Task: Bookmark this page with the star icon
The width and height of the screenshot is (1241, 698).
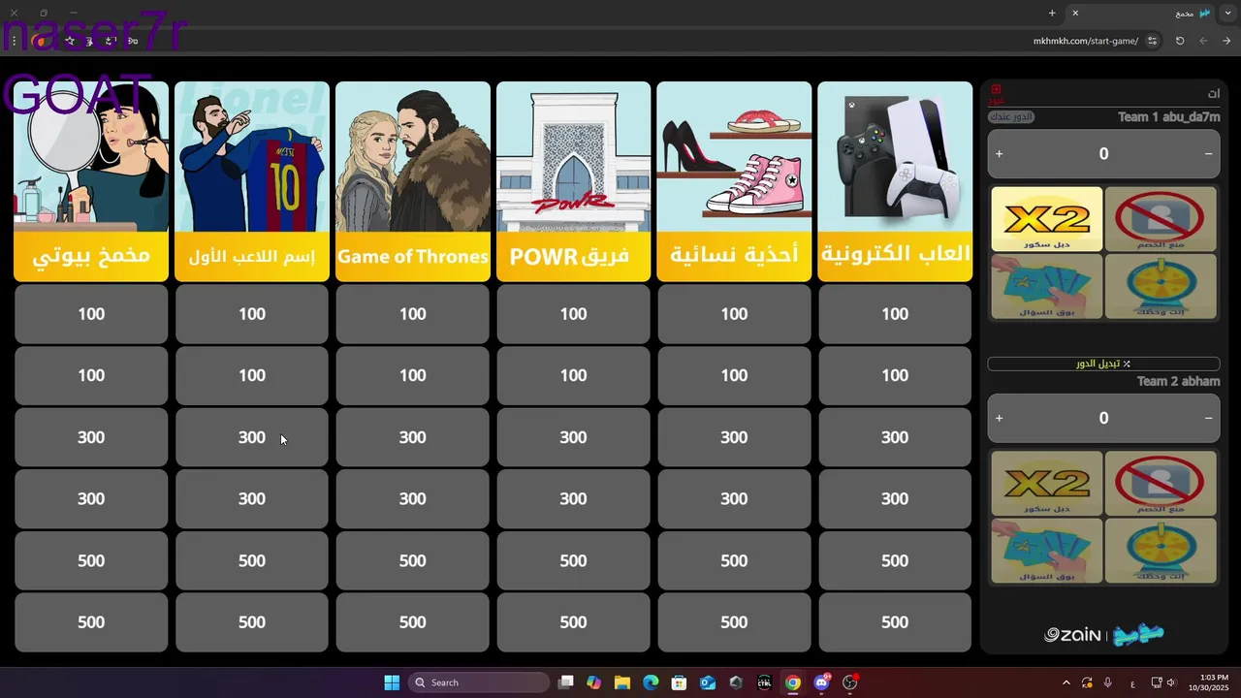Action: 71,41
